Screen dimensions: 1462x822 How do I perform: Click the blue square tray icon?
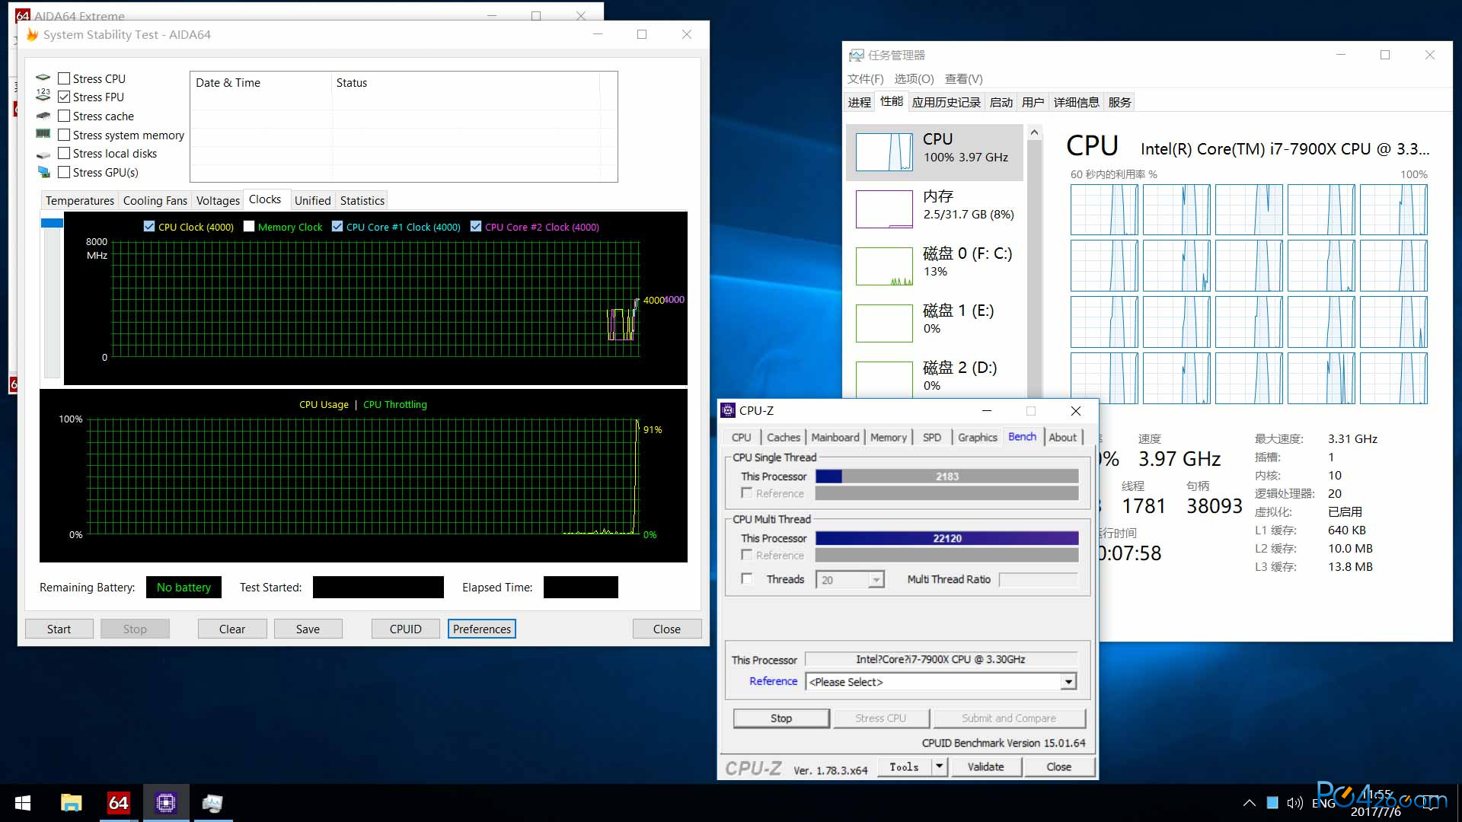pos(1272,803)
